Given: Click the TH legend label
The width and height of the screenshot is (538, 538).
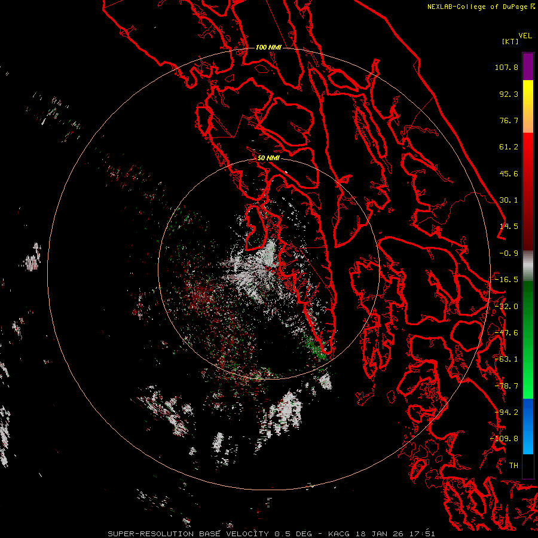Looking at the screenshot, I should point(513,466).
